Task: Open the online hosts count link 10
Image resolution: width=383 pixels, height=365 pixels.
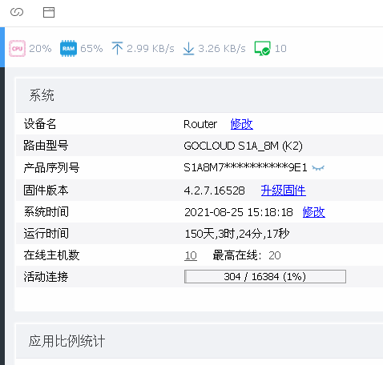Action: click(191, 255)
